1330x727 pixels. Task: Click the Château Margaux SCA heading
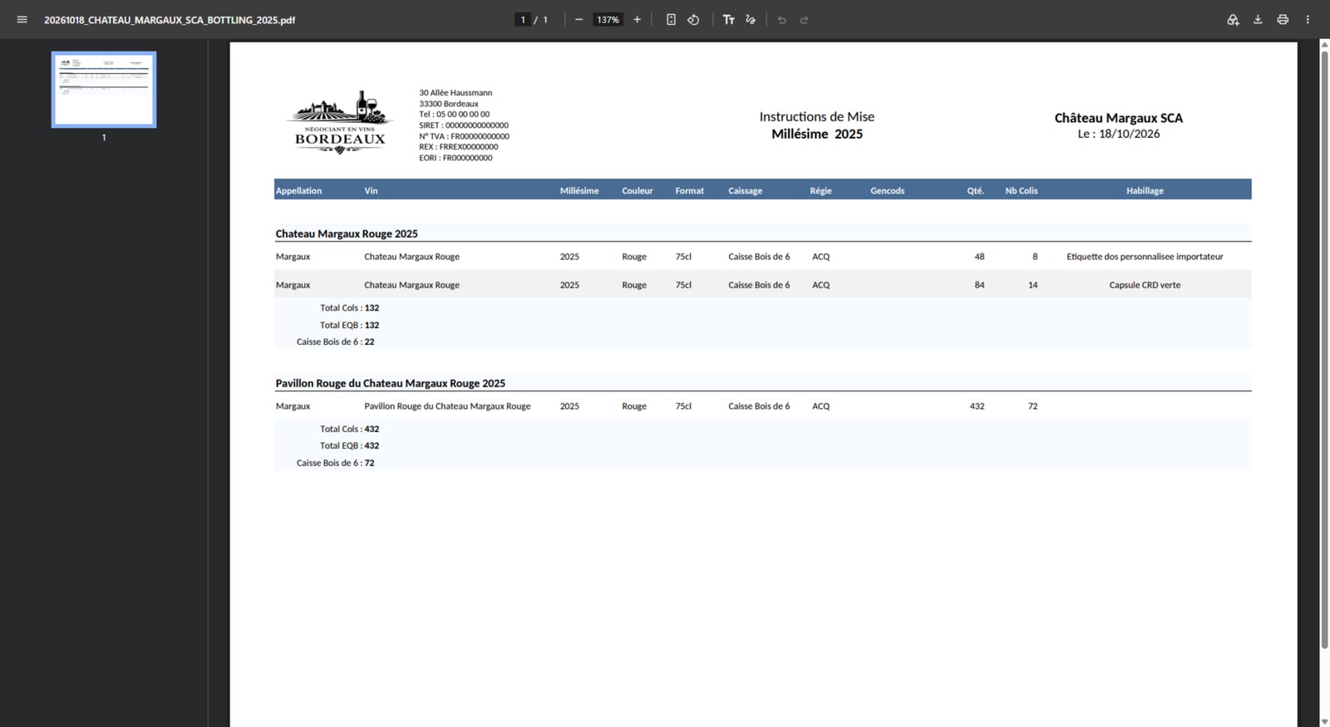(1119, 118)
